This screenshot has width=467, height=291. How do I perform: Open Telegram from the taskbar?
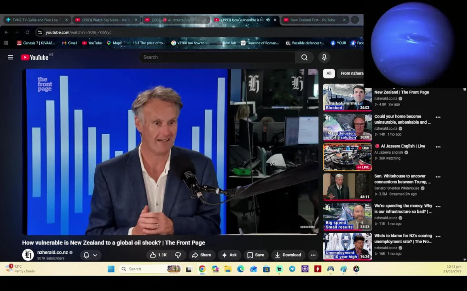click(292, 269)
